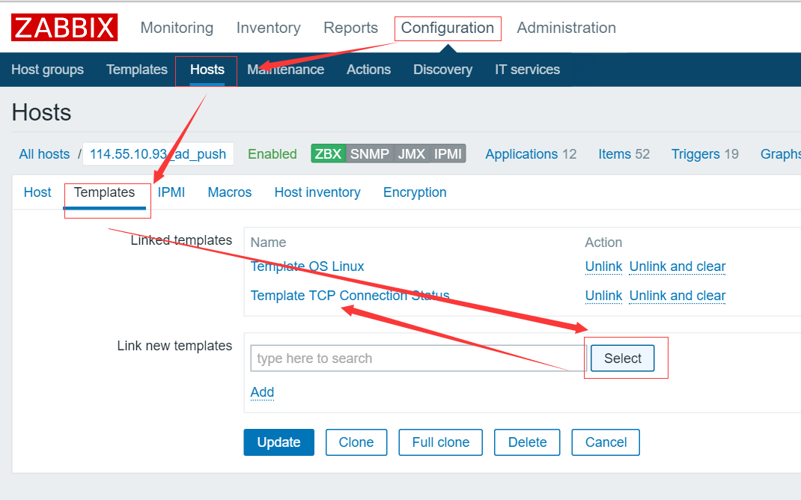The height and width of the screenshot is (500, 801).
Task: Click the IPMI availability status icon
Action: click(447, 153)
